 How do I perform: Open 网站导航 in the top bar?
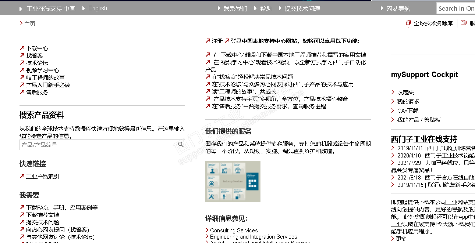tap(398, 8)
